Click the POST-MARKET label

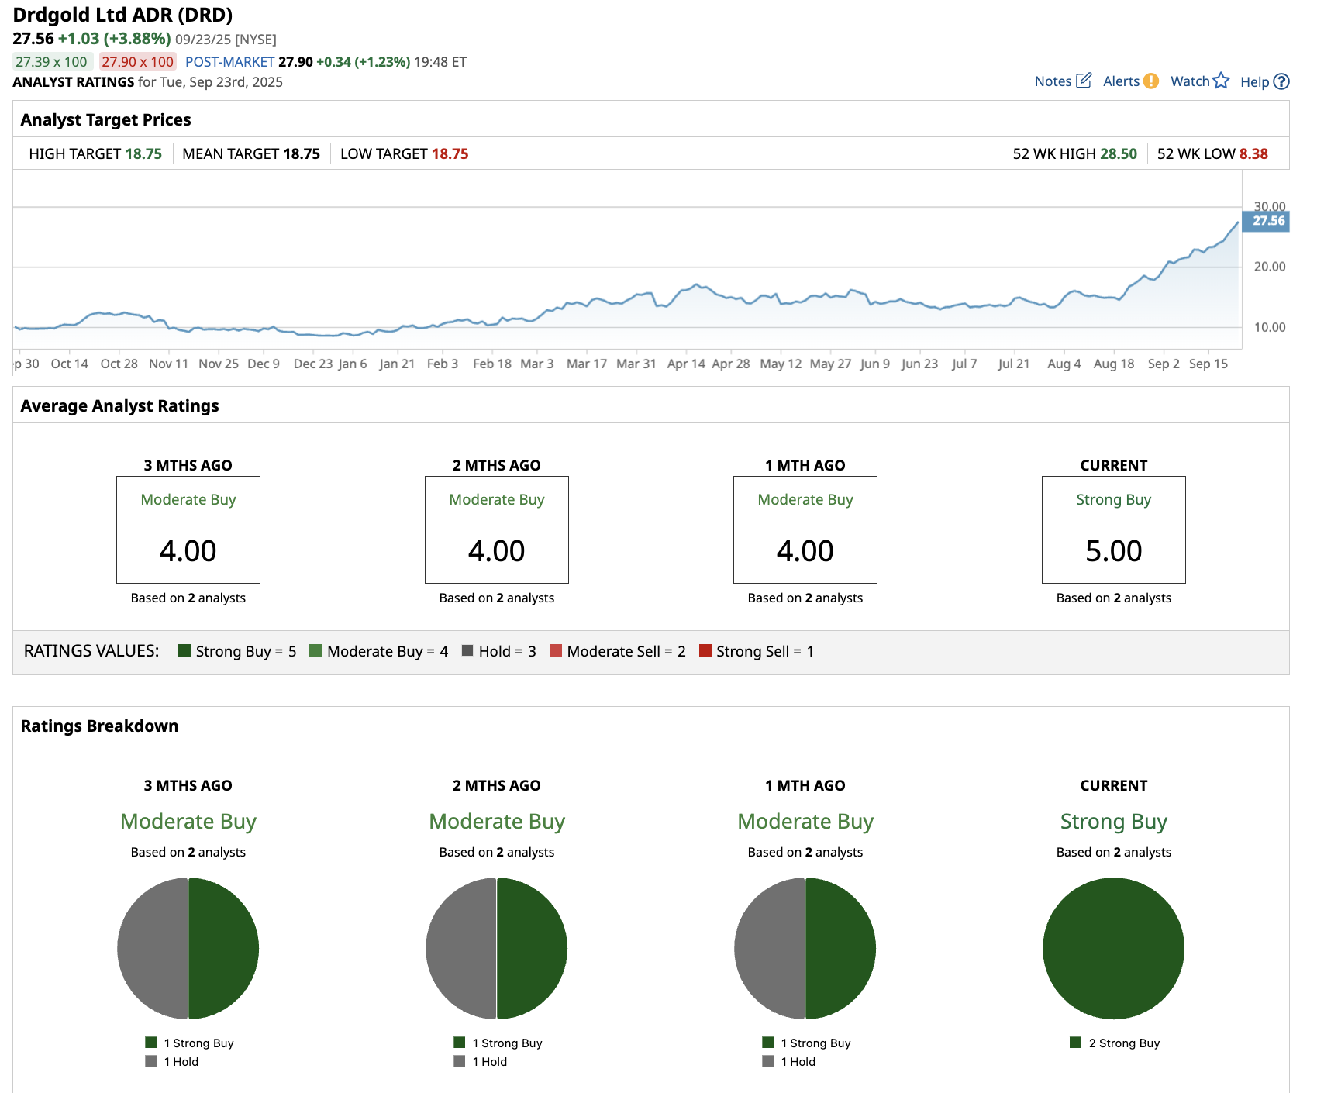[229, 62]
